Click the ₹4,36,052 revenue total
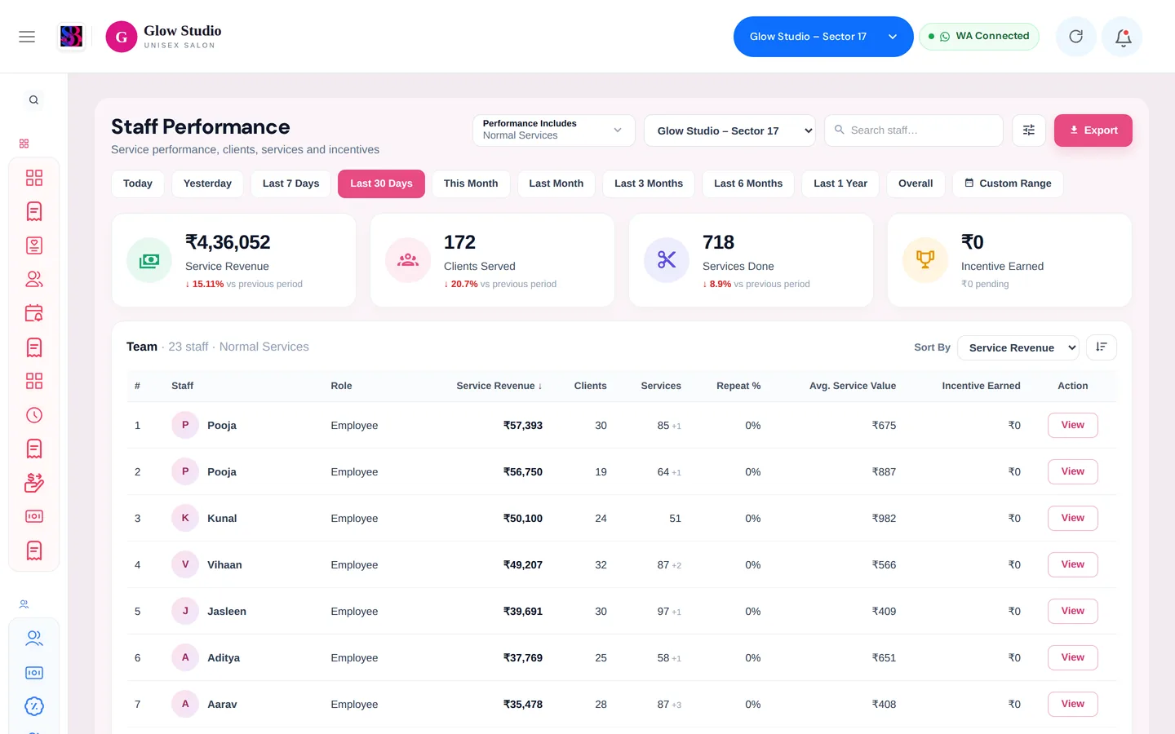The width and height of the screenshot is (1175, 734). (228, 242)
